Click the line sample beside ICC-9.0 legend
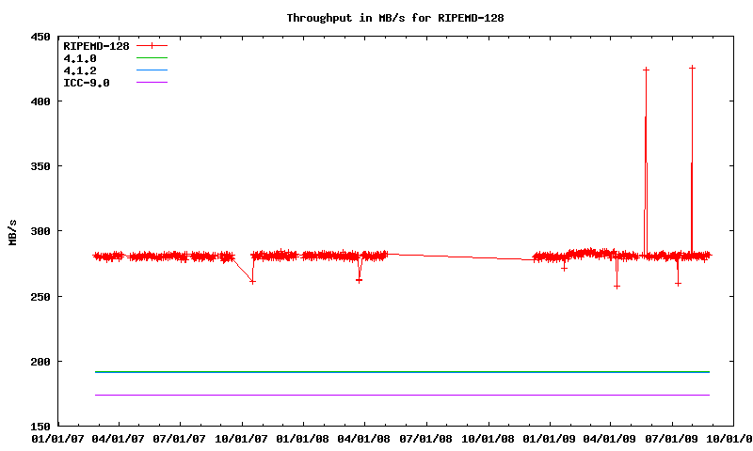This screenshot has height=451, width=753. [152, 83]
